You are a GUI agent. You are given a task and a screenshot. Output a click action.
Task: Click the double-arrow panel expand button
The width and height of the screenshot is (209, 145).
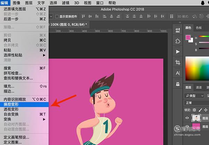180,22
